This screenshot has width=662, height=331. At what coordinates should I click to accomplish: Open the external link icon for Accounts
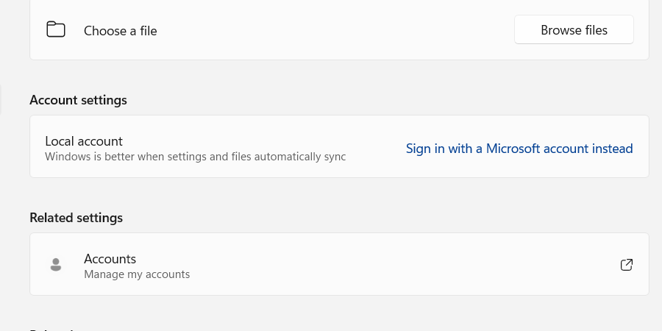(x=627, y=265)
